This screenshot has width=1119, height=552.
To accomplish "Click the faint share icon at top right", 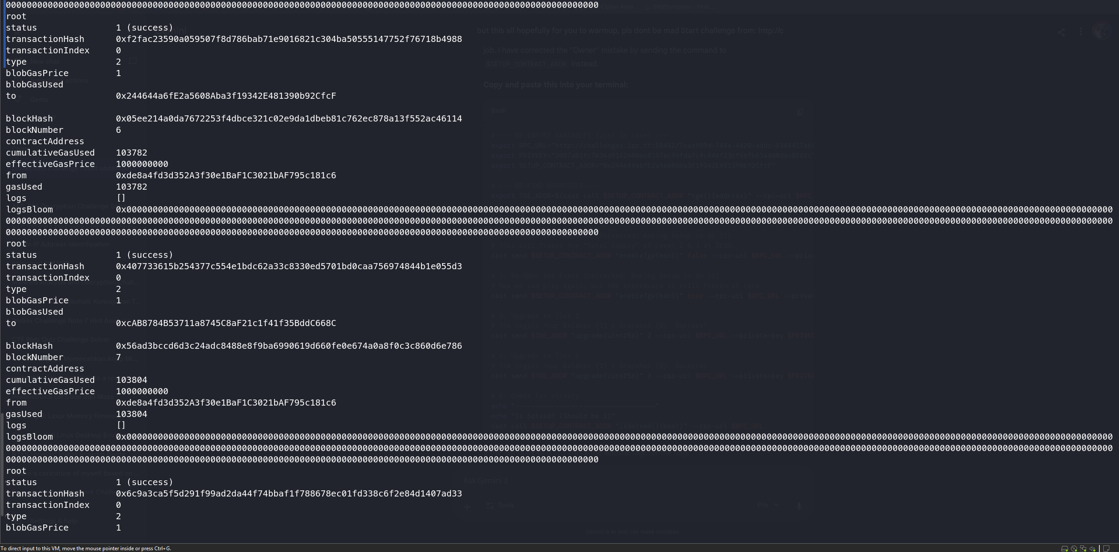I will coord(1061,32).
